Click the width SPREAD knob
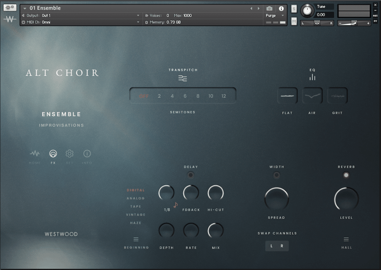The height and width of the screenshot is (270, 381). [x=276, y=199]
